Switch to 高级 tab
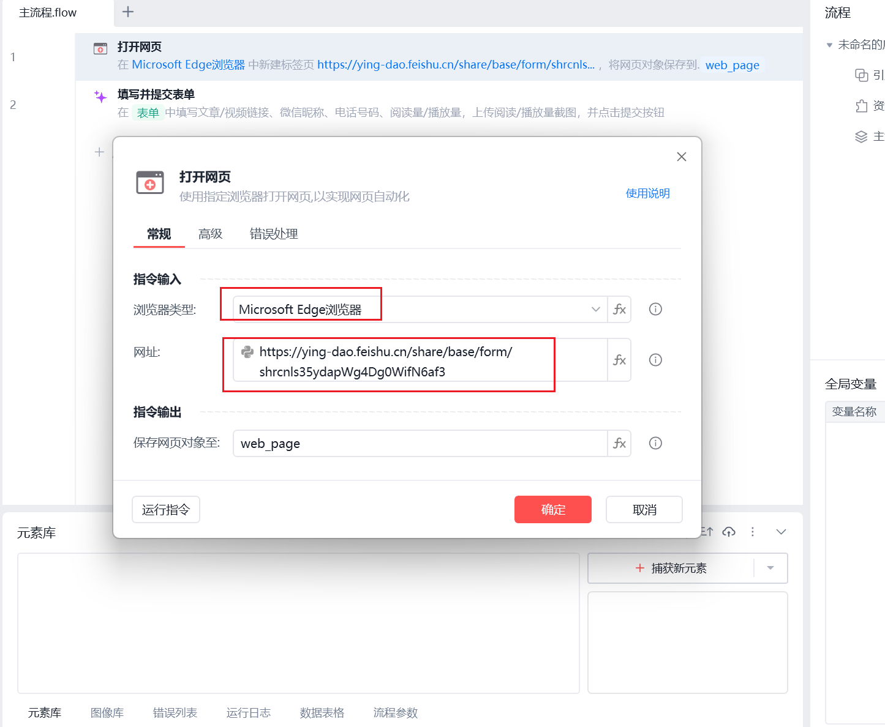Image resolution: width=885 pixels, height=727 pixels. pyautogui.click(x=210, y=234)
